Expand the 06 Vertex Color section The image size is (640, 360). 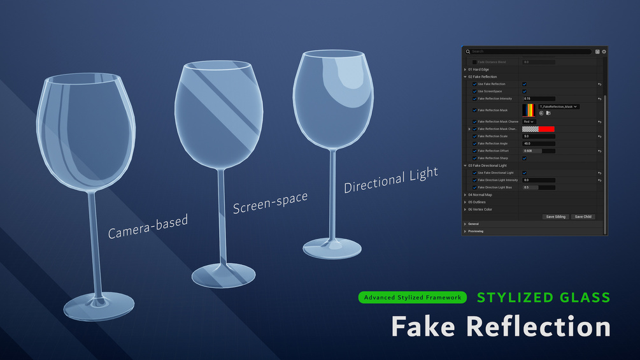pos(466,210)
